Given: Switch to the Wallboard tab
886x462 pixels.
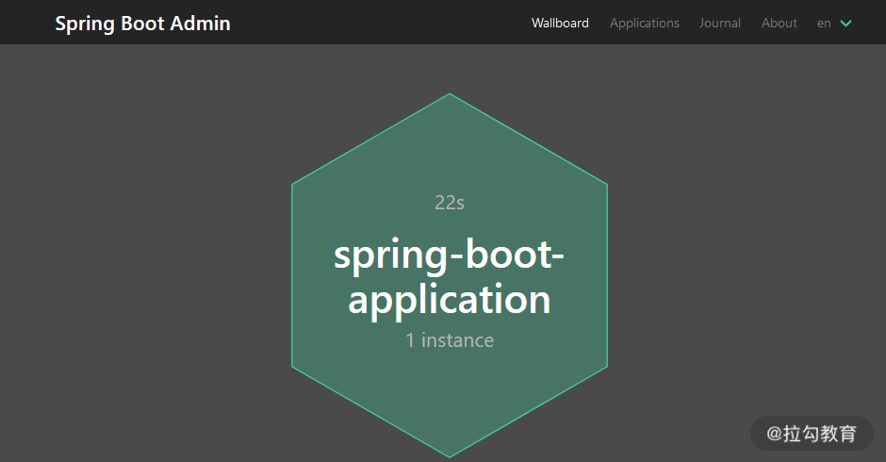Looking at the screenshot, I should [x=560, y=24].
